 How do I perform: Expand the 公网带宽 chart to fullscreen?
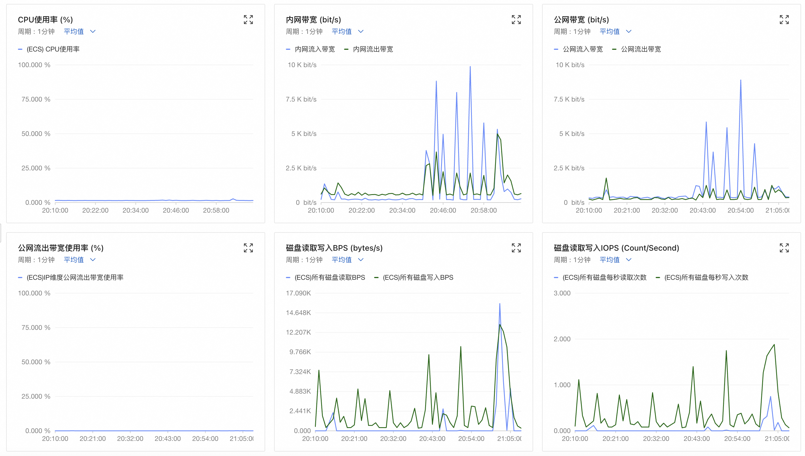[x=784, y=20]
